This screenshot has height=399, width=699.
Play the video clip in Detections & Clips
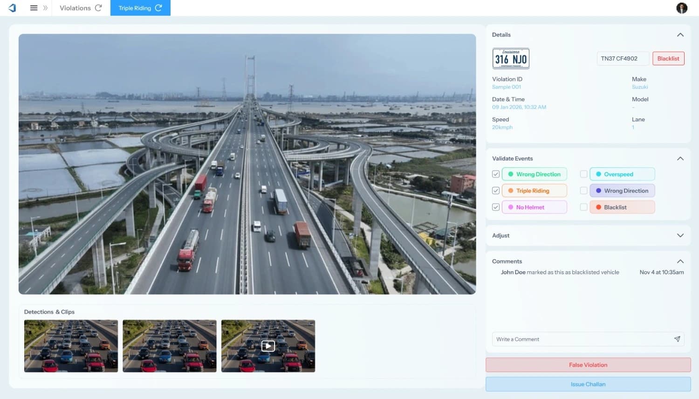268,345
